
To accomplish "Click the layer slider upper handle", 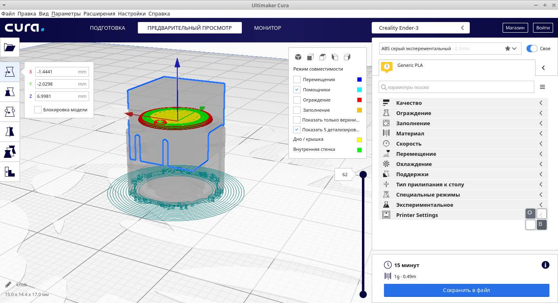I will tap(363, 175).
